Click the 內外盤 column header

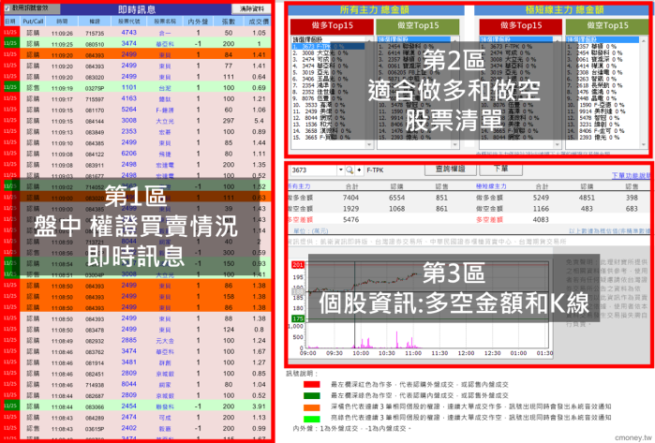198,22
